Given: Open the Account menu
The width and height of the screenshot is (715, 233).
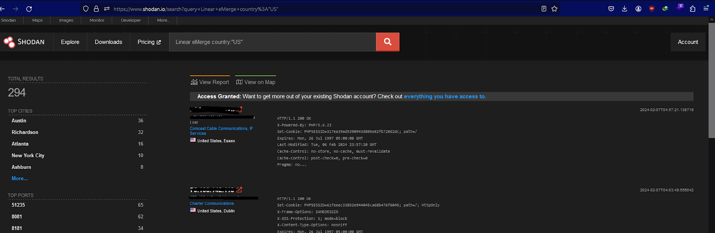Looking at the screenshot, I should [x=688, y=42].
